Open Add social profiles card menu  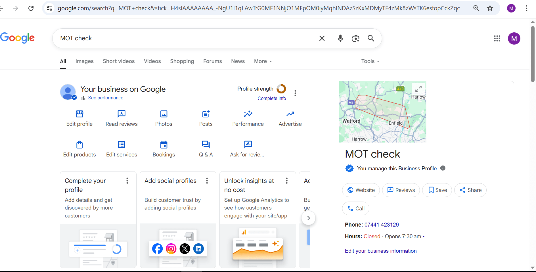tap(207, 181)
